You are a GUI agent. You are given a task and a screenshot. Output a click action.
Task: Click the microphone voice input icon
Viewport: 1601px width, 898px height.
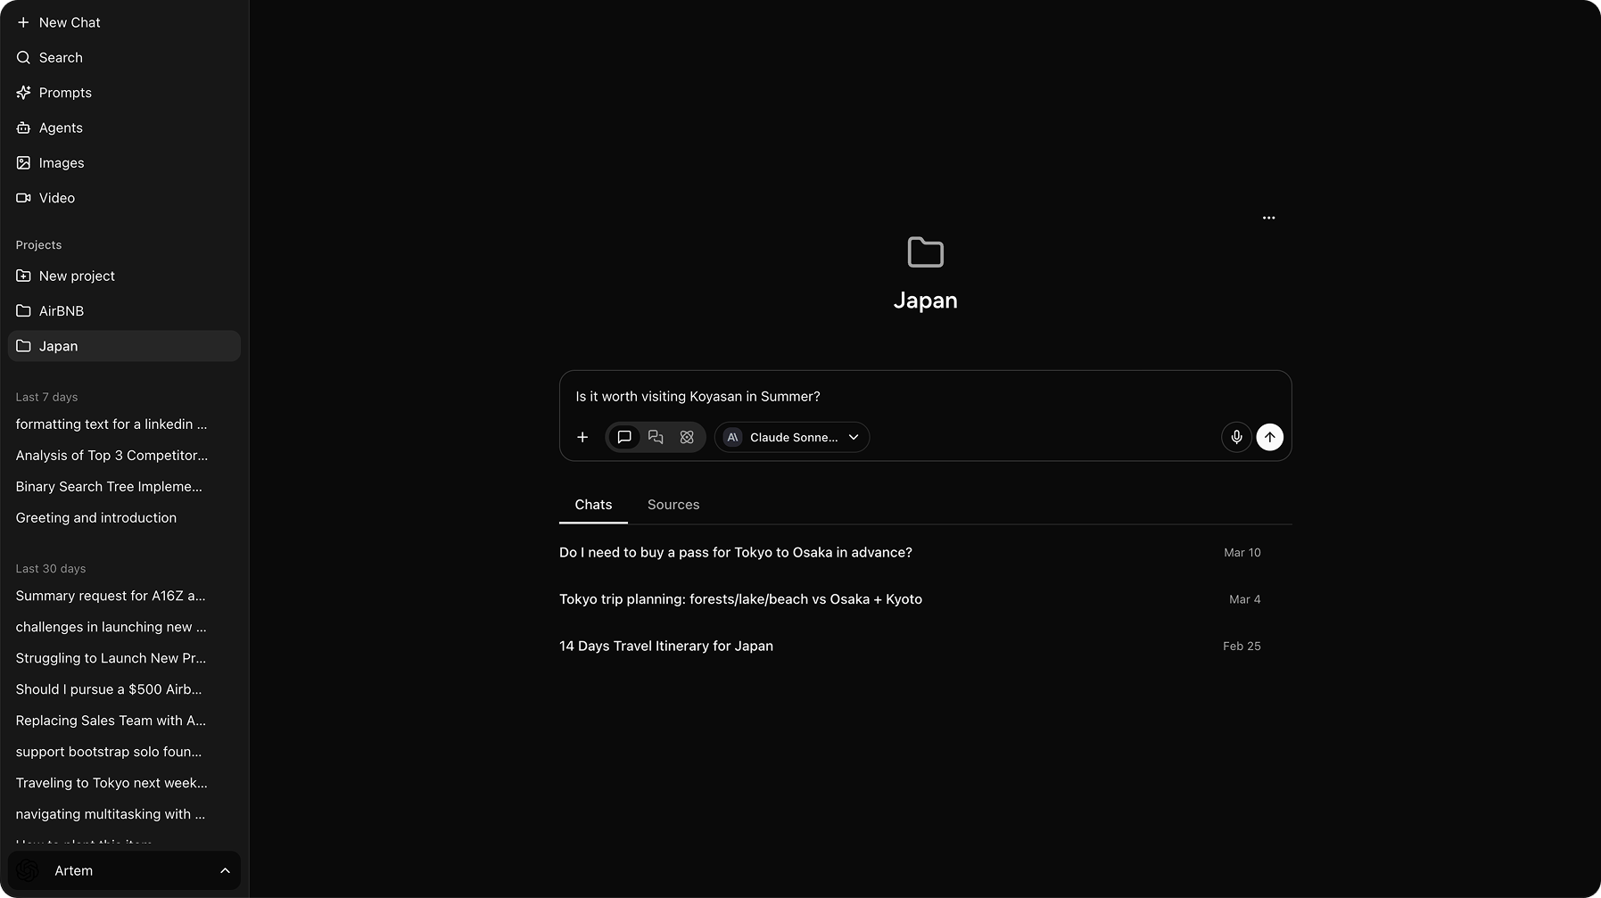click(x=1236, y=437)
